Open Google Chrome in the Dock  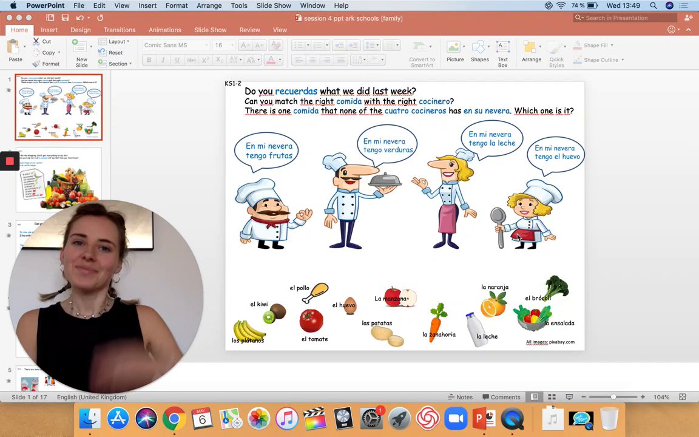pyautogui.click(x=174, y=419)
